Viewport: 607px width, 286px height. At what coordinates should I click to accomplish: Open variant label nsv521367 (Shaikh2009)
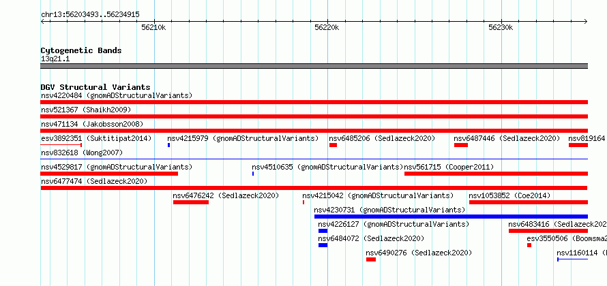pos(86,110)
